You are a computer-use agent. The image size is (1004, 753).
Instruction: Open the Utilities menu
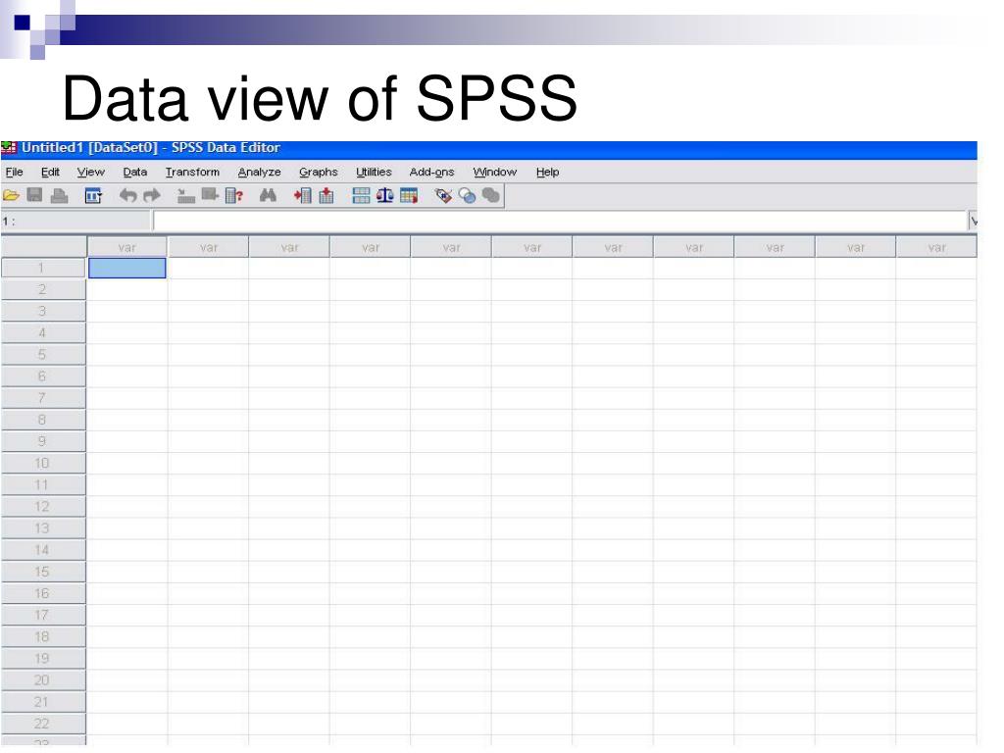coord(374,172)
